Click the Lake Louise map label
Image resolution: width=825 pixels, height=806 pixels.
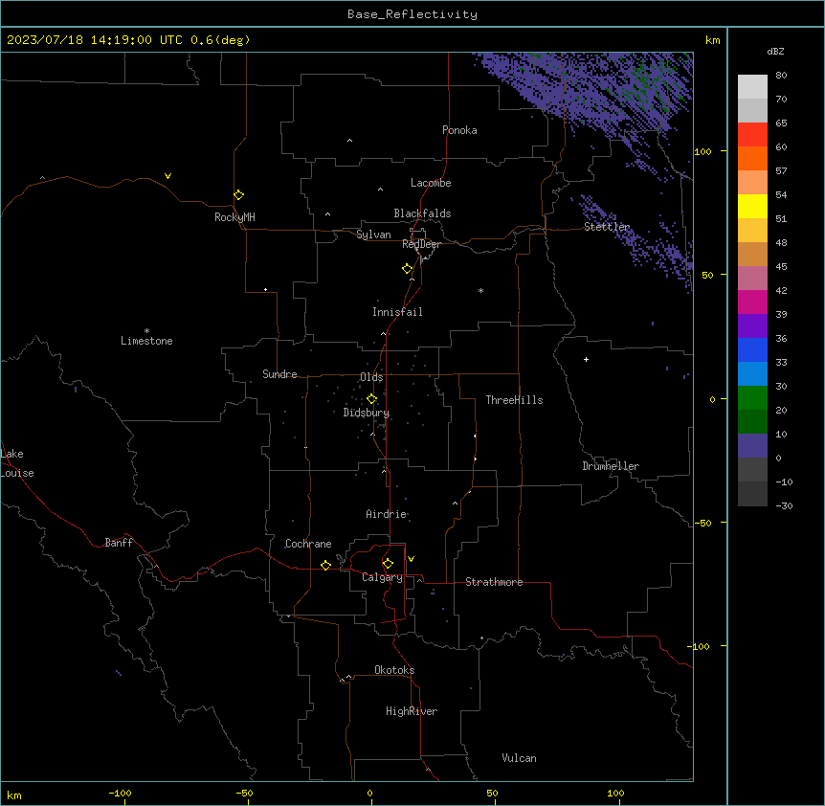coord(17,463)
